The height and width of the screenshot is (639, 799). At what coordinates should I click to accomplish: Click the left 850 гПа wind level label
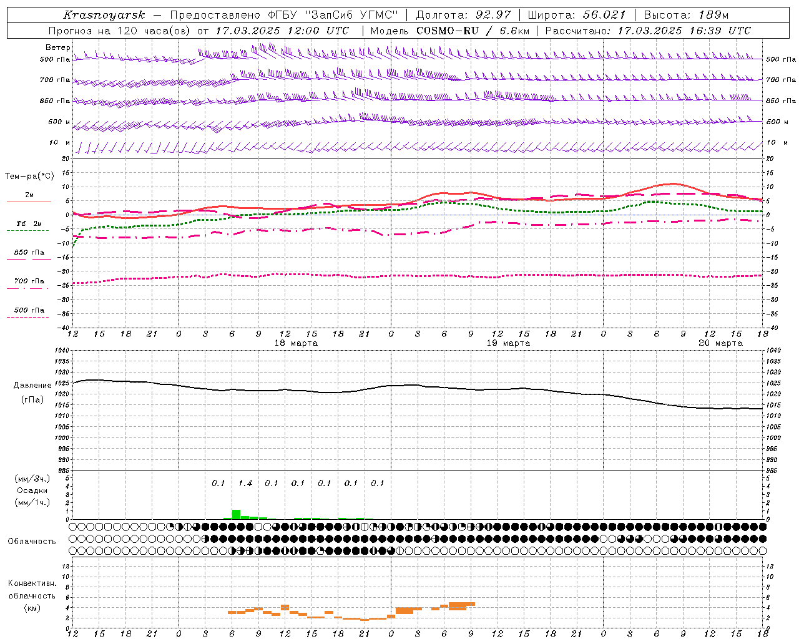(x=55, y=100)
